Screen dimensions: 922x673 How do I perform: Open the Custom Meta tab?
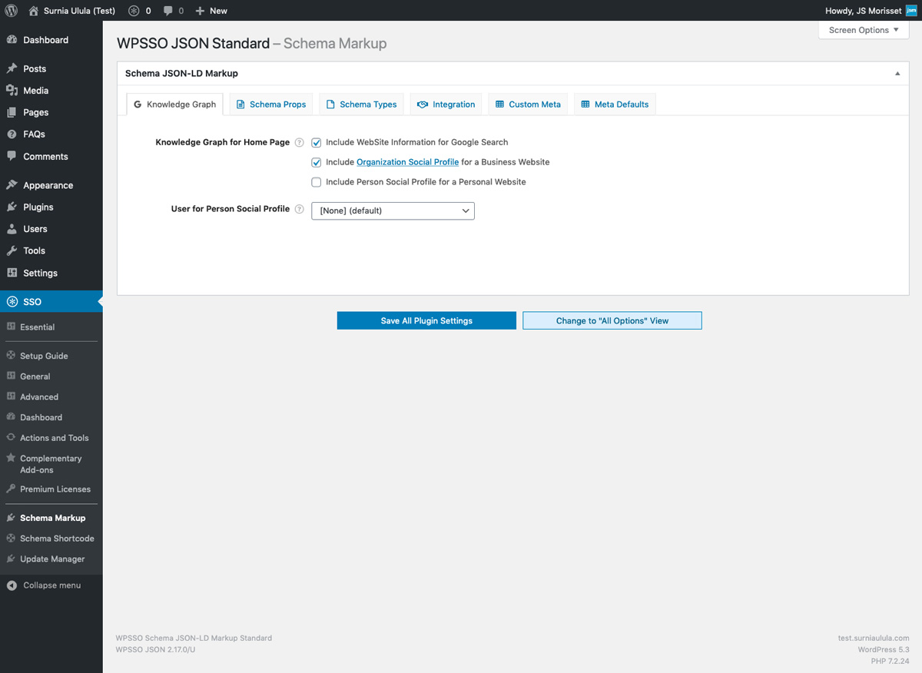point(528,104)
